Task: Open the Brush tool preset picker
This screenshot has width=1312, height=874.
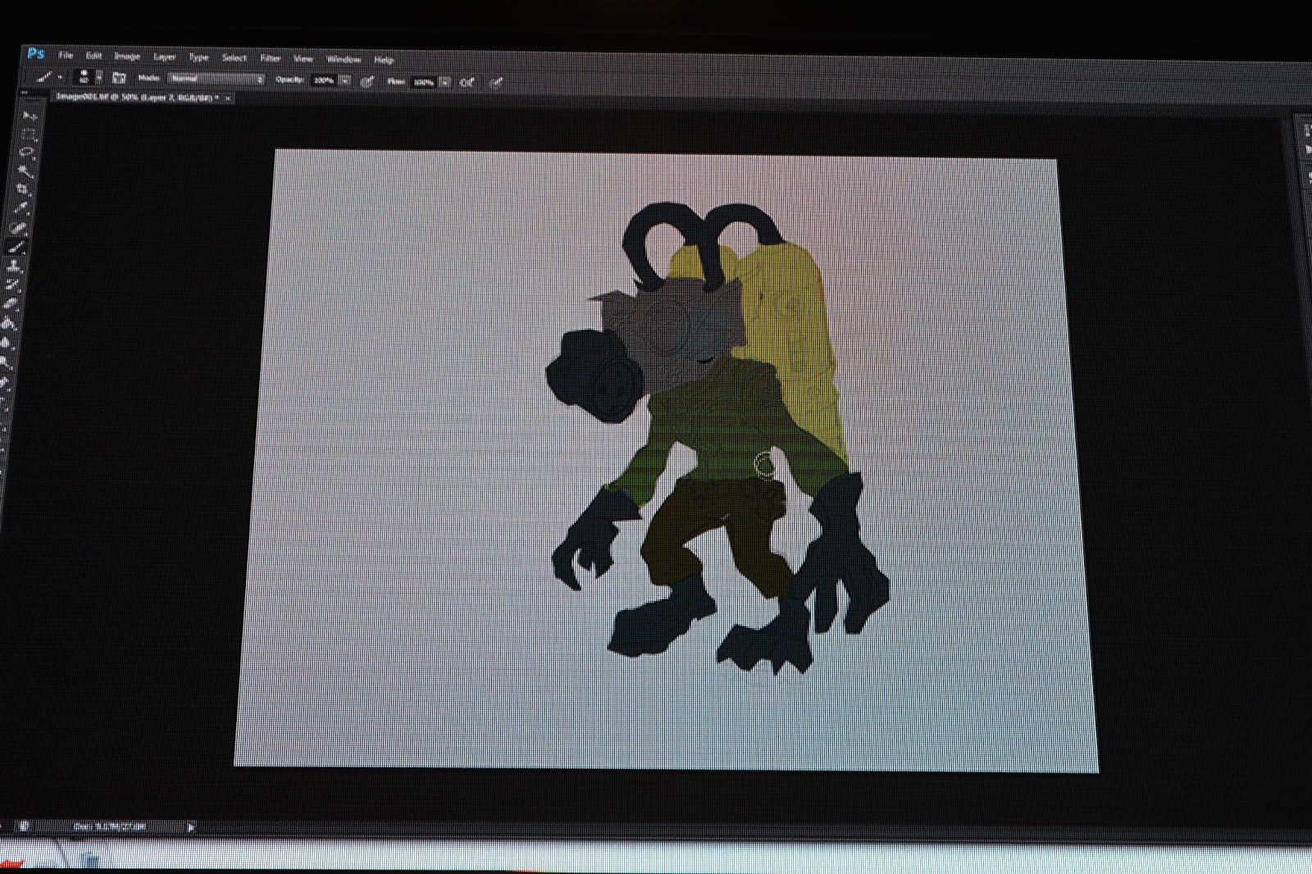Action: (45, 76)
